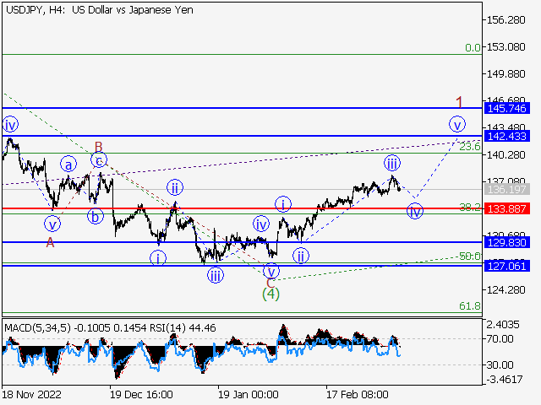Select the circled iii label at the February peak
The image size is (541, 405).
point(392,163)
